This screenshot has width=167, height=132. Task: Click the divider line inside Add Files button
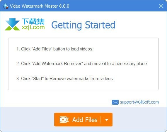click(x=100, y=120)
